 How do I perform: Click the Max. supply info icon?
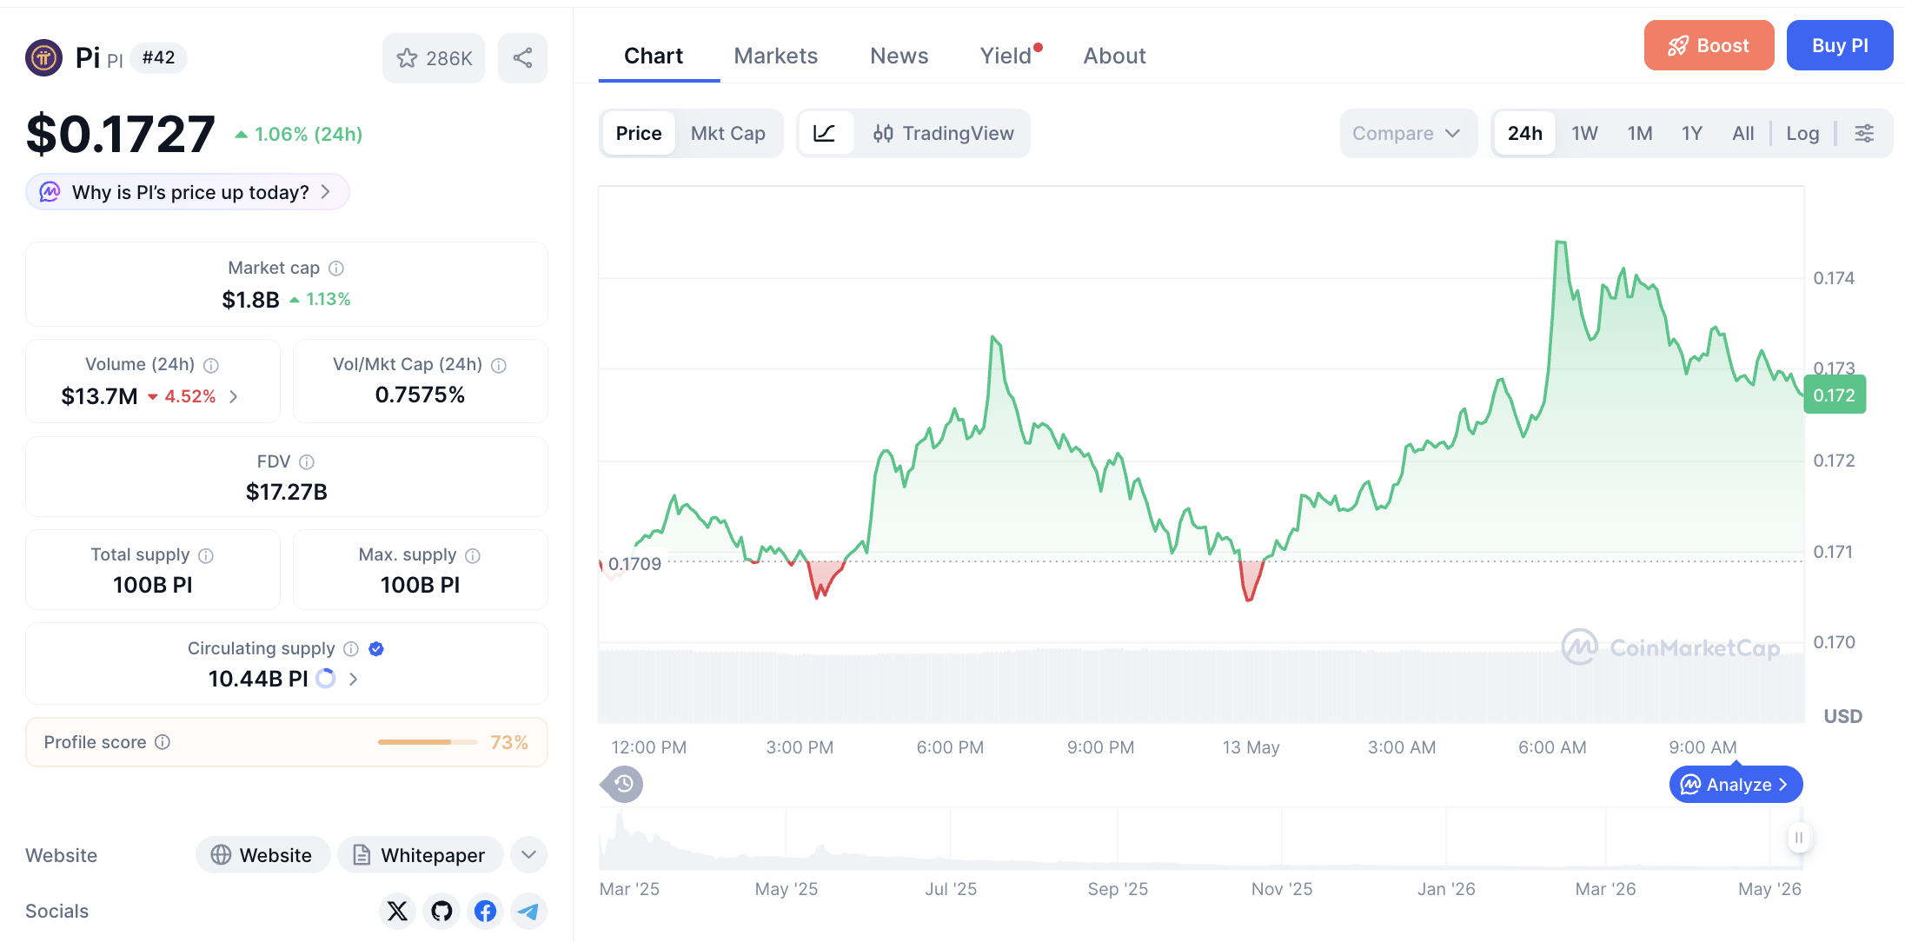tap(473, 555)
